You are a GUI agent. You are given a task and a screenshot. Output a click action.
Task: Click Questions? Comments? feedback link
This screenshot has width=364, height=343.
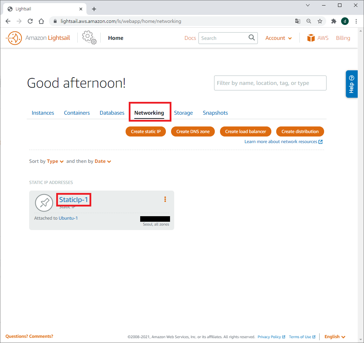coord(29,336)
